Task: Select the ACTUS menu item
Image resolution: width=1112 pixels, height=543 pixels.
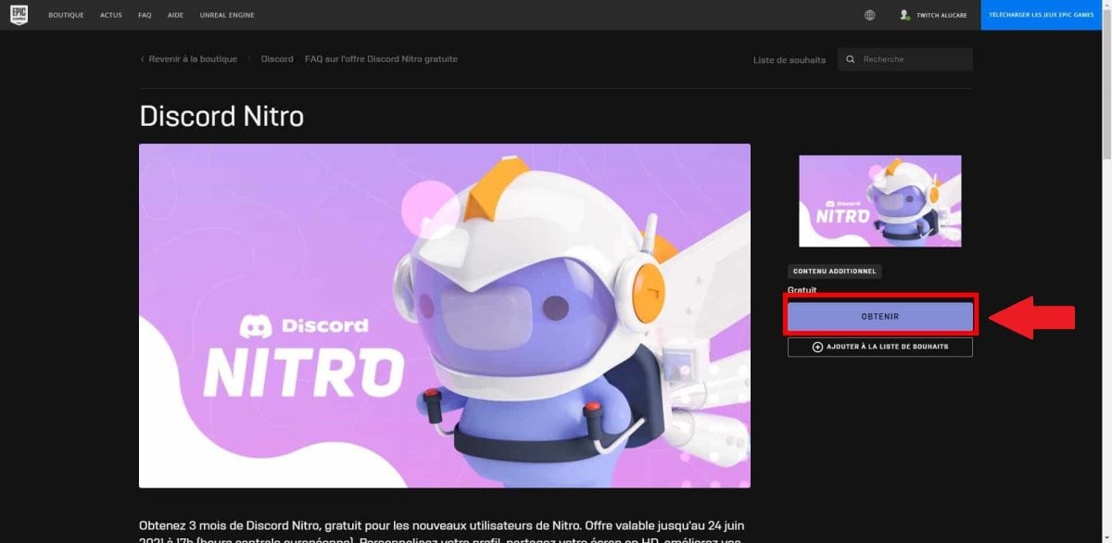Action: [x=111, y=15]
